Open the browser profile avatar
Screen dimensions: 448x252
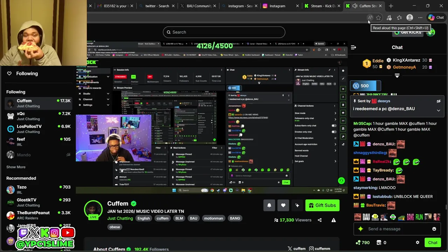tap(409, 17)
